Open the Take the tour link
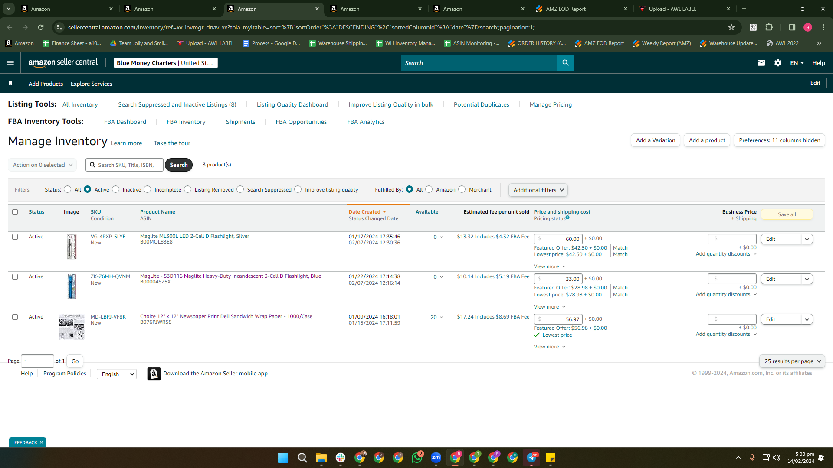The height and width of the screenshot is (468, 833). tap(172, 143)
